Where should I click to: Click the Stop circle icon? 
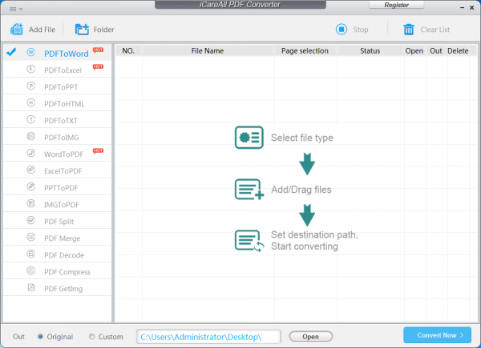(342, 30)
